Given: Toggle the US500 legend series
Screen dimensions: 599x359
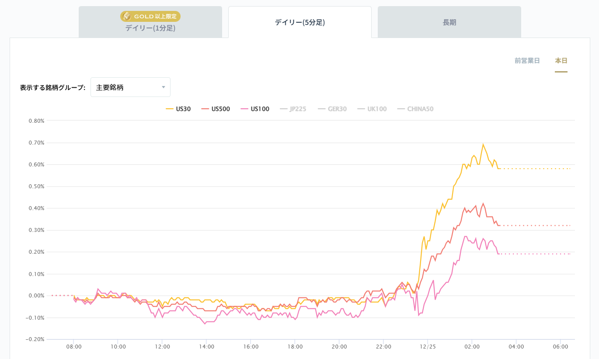Looking at the screenshot, I should click(216, 109).
